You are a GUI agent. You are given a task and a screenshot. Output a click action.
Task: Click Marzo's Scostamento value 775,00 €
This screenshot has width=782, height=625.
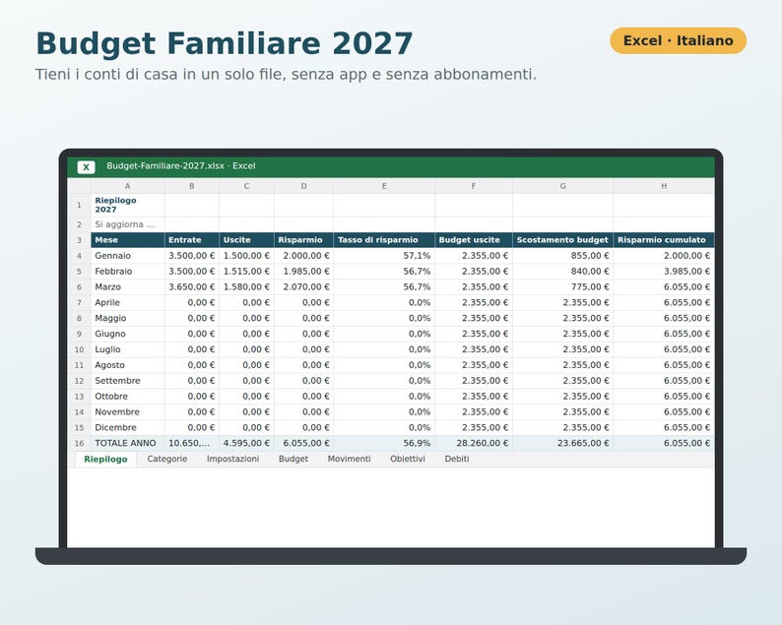563,287
